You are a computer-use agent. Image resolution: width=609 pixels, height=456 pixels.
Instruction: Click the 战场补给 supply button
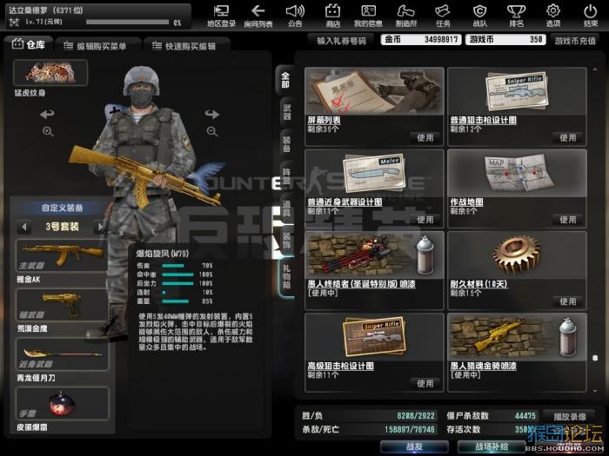pyautogui.click(x=492, y=446)
